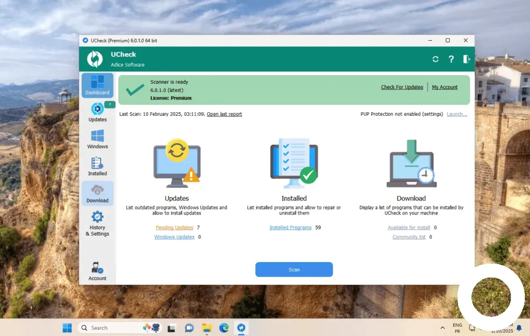This screenshot has height=336, width=530.
Task: Open notifications bell in the taskbar
Action: (x=519, y=328)
